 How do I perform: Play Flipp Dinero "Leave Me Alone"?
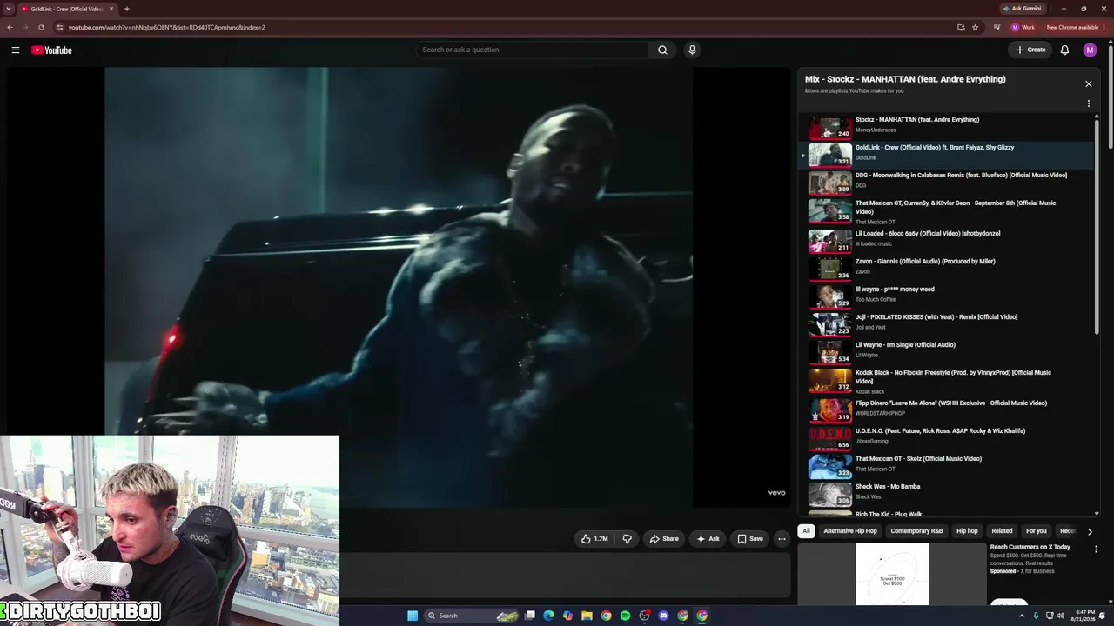coord(945,410)
